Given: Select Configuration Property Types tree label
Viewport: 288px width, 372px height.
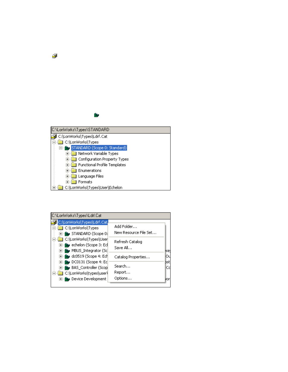Looking at the screenshot, I should click(104, 159).
